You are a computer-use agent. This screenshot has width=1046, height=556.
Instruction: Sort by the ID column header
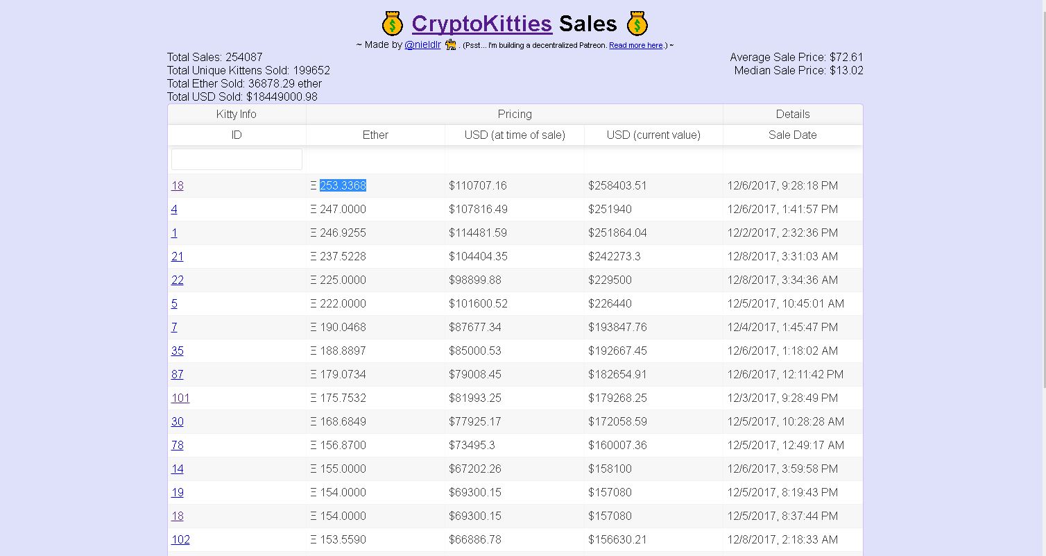coord(237,135)
